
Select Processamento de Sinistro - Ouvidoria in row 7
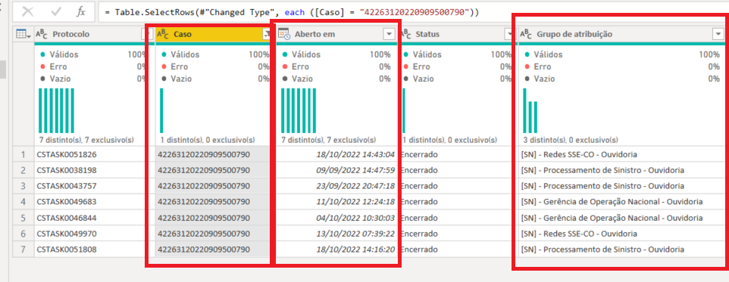coord(602,249)
